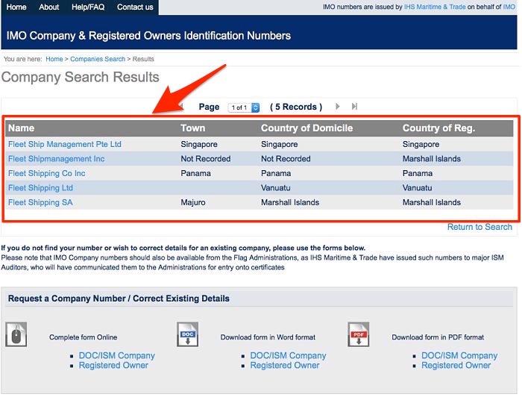Select Registered Owner under the Word format

coord(285,366)
